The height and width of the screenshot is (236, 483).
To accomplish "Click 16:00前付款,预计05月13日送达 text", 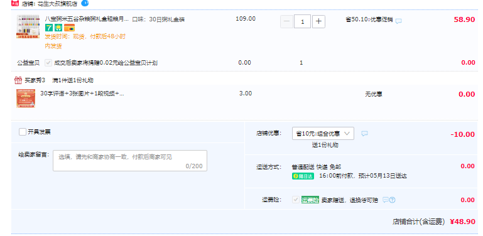I will pos(363,176).
